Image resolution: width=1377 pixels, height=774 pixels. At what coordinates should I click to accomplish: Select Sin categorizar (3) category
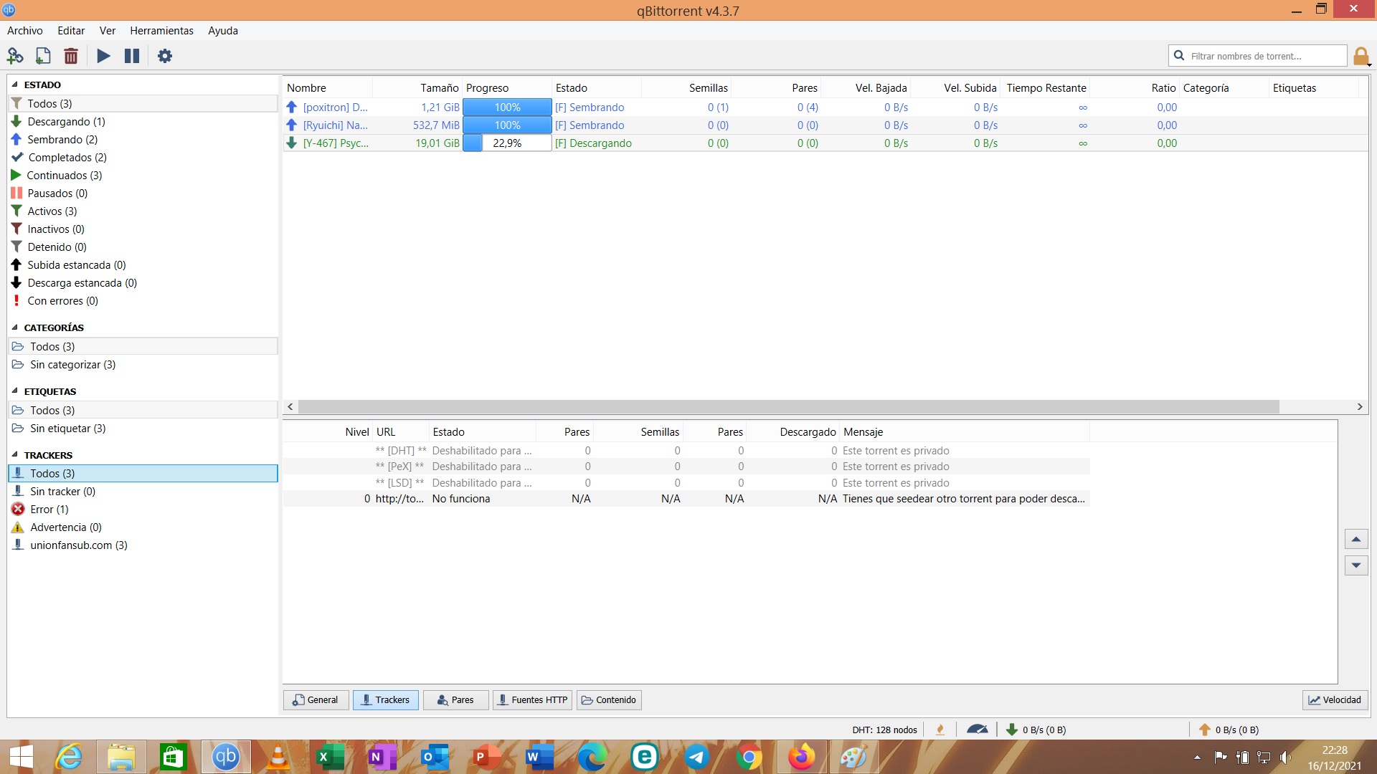coord(72,365)
